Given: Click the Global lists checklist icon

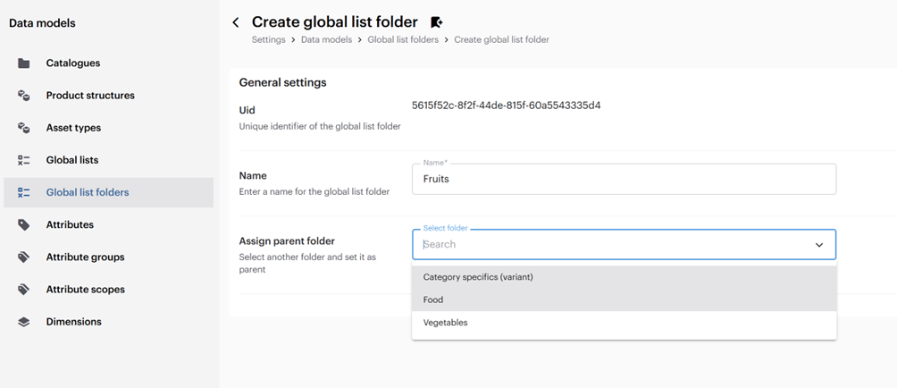Looking at the screenshot, I should tap(24, 160).
